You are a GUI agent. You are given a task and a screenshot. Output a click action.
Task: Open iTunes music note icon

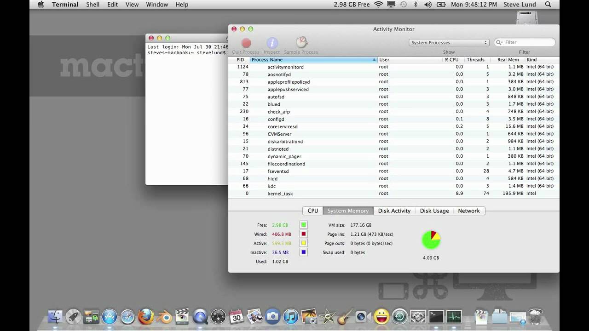(291, 316)
